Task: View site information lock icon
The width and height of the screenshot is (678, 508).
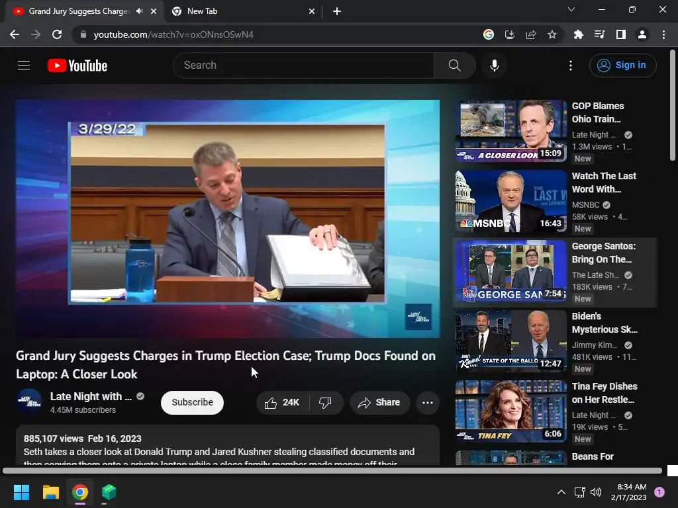Action: click(83, 34)
